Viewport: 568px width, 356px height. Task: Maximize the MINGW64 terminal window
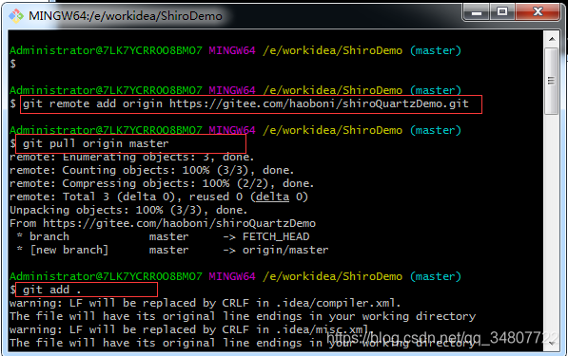pyautogui.click(x=502, y=12)
